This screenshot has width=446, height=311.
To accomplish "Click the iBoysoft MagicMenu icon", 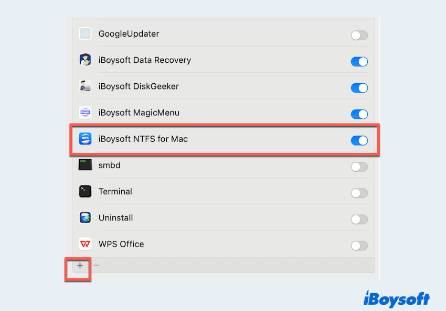I will point(85,113).
